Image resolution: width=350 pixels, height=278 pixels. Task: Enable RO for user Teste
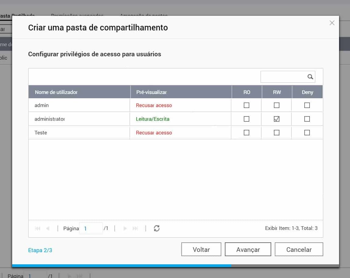[247, 133]
